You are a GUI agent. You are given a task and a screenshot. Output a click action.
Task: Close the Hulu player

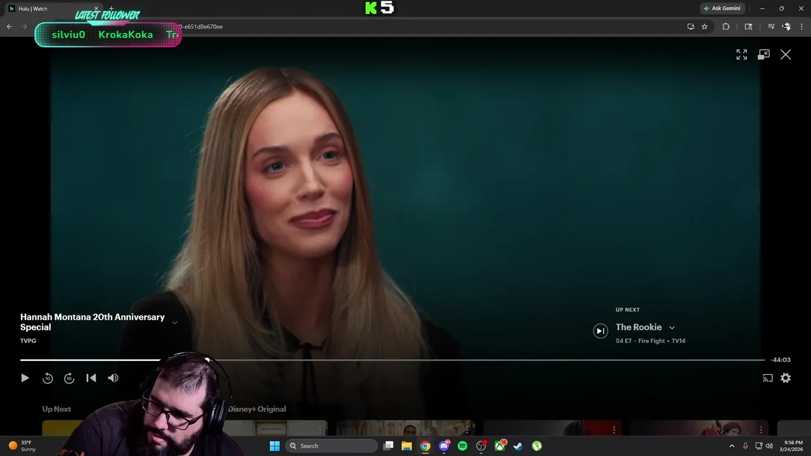786,54
